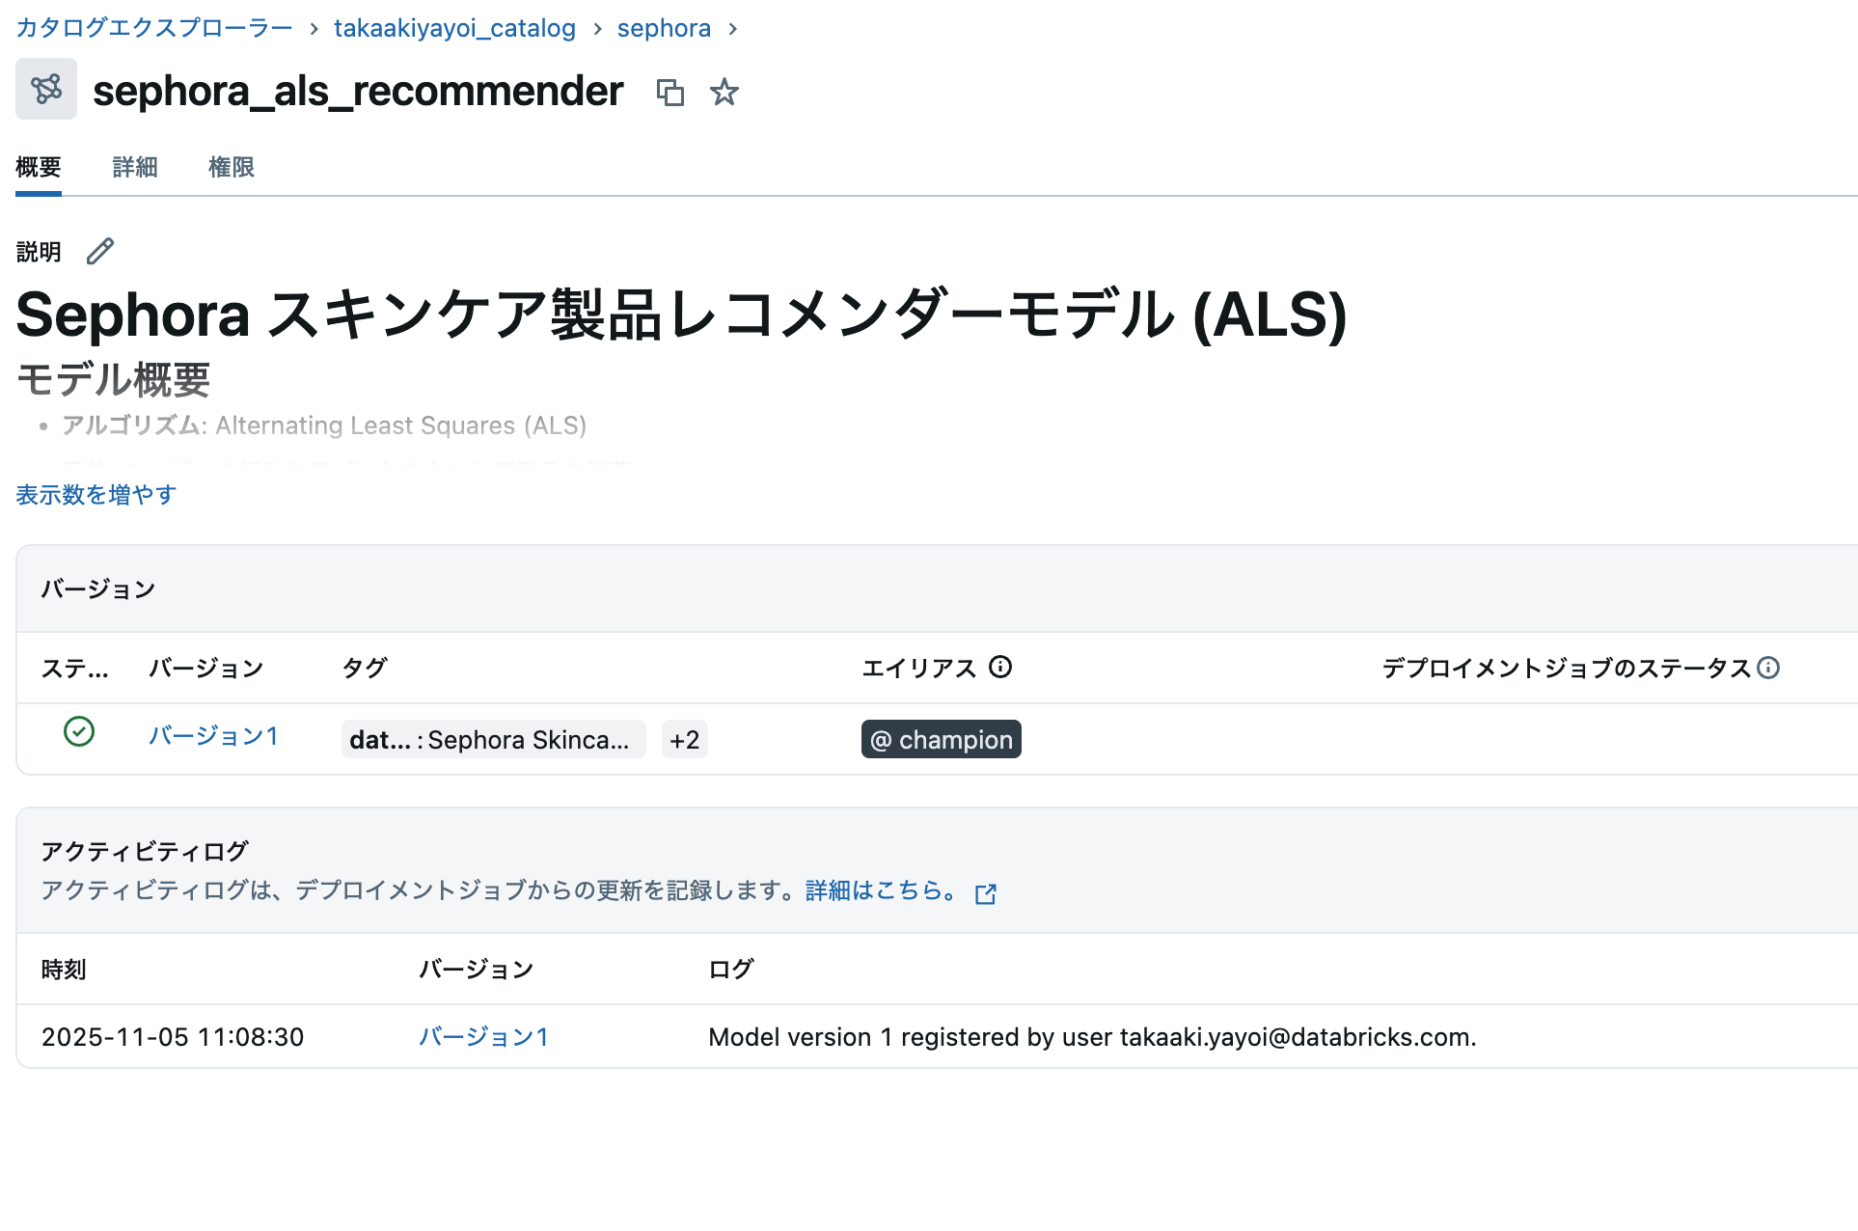Select the 概要 tab
1858x1231 pixels.
pos(38,166)
